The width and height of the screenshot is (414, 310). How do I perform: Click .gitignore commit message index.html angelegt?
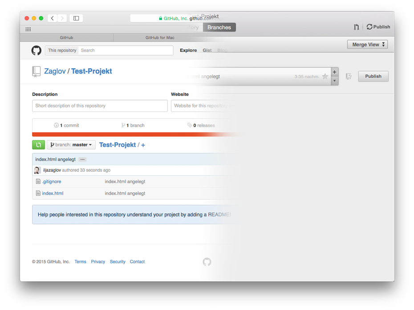(x=125, y=182)
